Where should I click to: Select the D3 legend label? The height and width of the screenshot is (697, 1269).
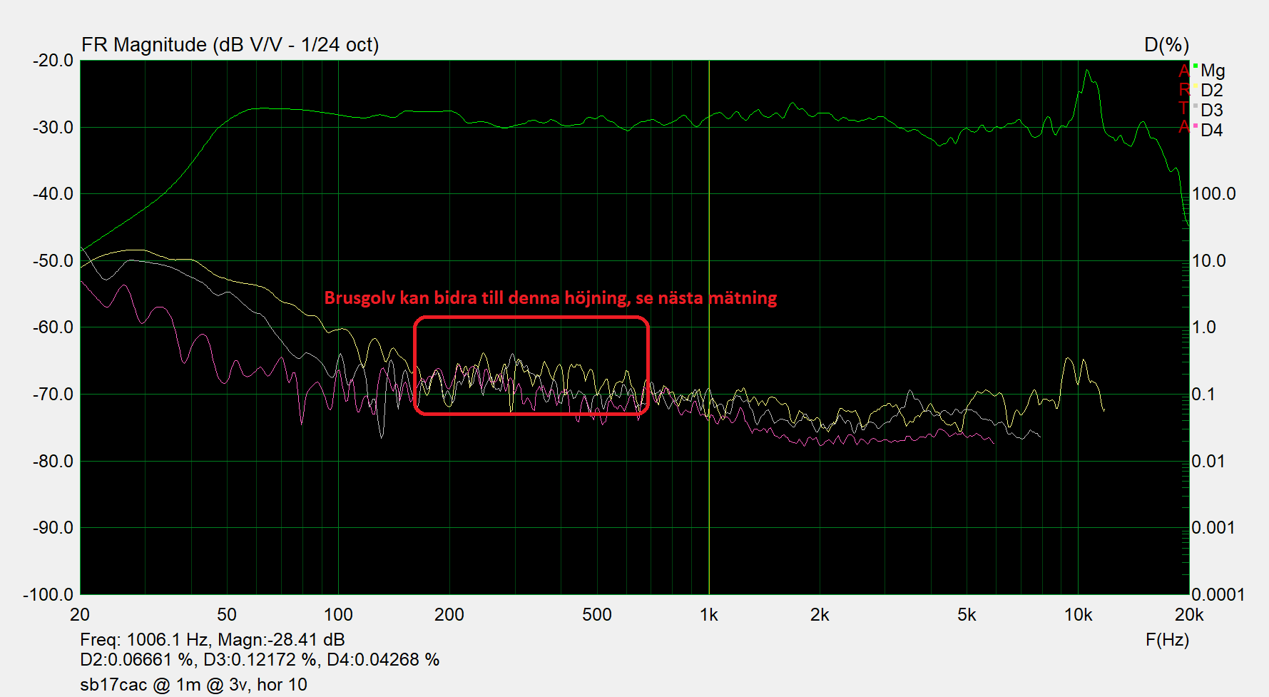tap(1212, 111)
